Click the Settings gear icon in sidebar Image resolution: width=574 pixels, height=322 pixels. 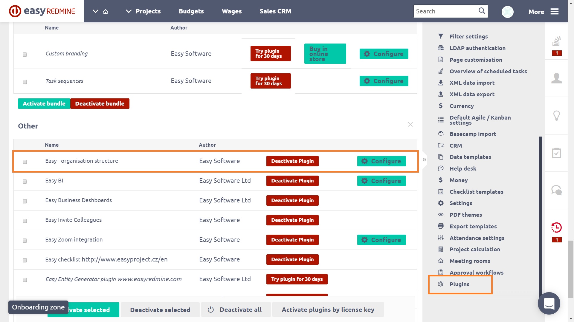[x=441, y=203]
